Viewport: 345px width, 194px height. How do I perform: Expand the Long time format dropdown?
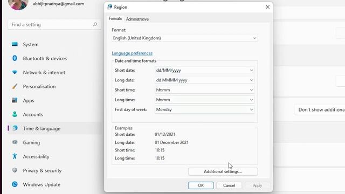[x=205, y=100]
